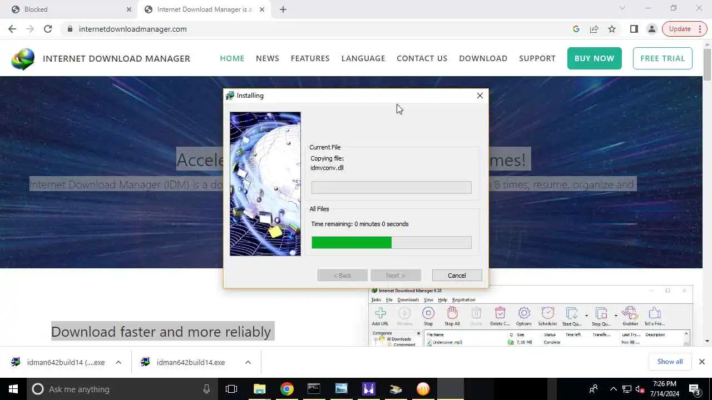View site information lock icon
The image size is (712, 400).
pos(70,29)
